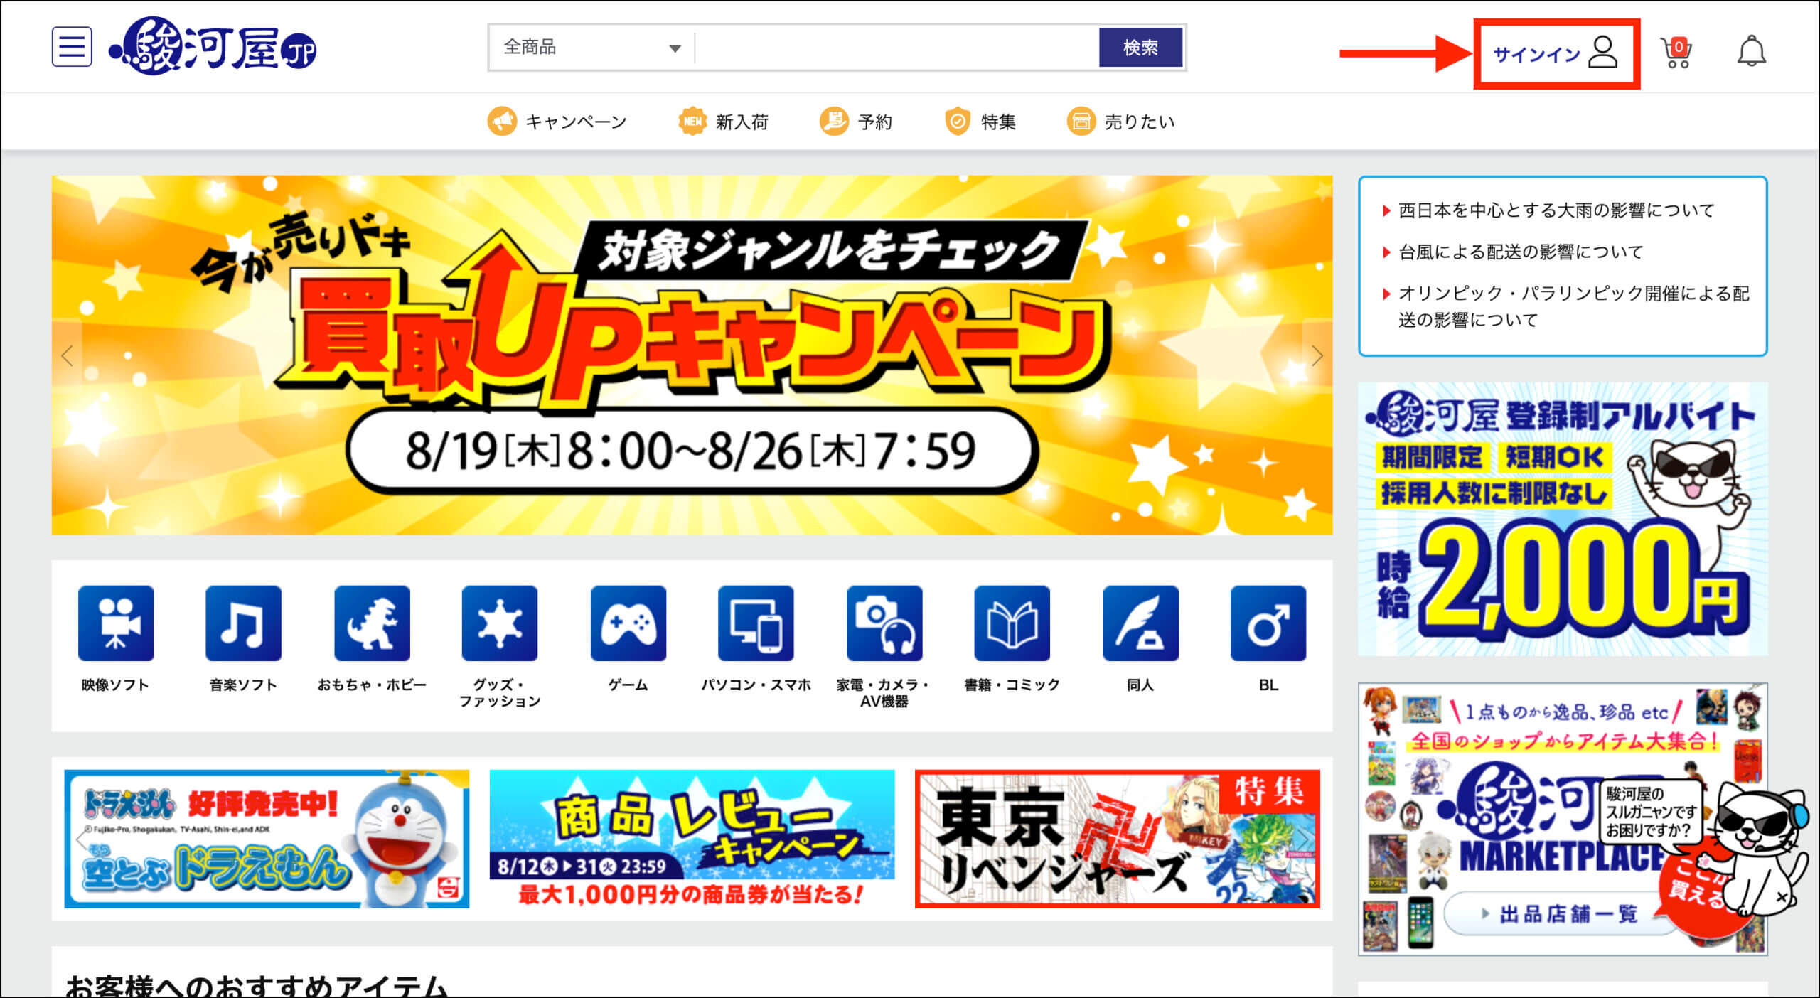Select the BL category icon
This screenshot has width=1820, height=998.
1268,623
